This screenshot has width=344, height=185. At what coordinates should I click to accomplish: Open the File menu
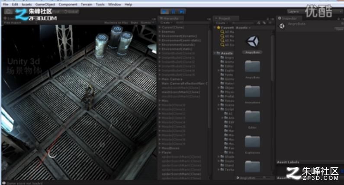6,4
